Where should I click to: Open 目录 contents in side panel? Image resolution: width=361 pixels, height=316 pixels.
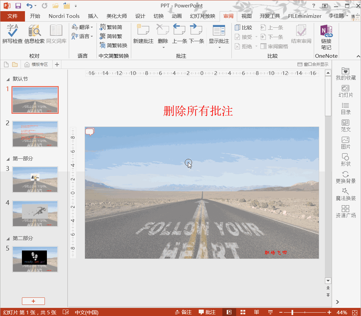(345, 109)
